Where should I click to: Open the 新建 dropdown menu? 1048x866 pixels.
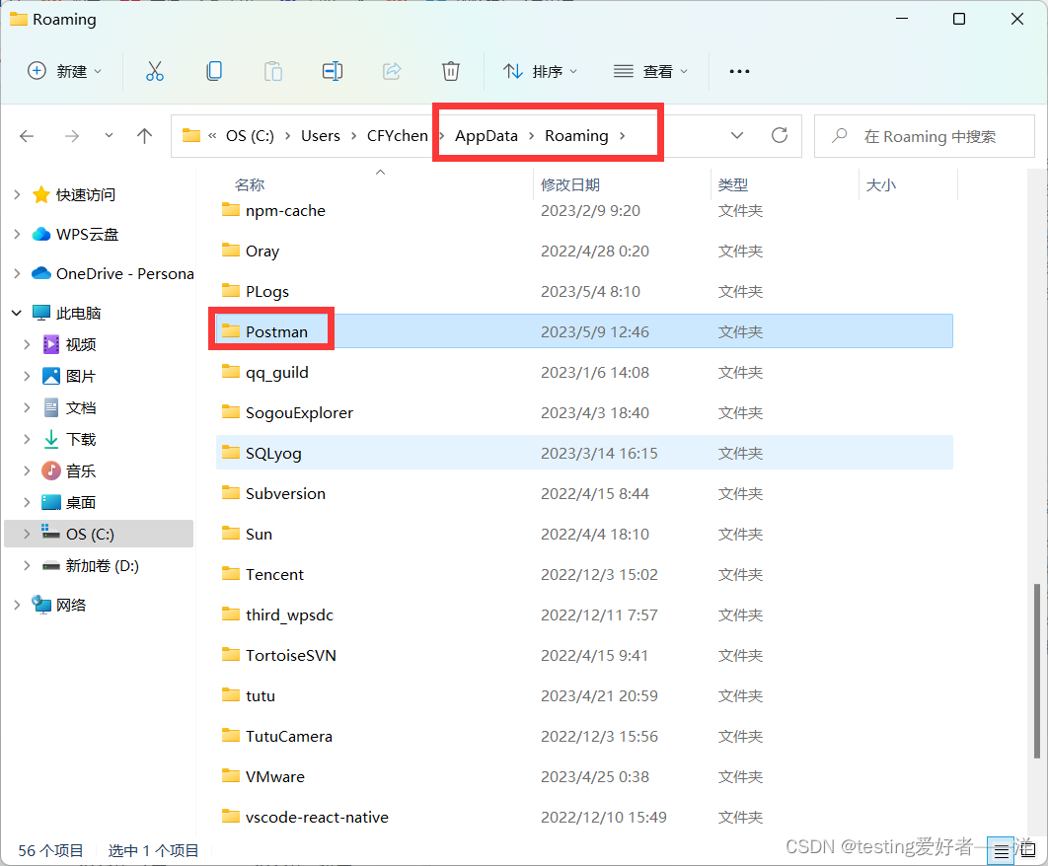[65, 71]
